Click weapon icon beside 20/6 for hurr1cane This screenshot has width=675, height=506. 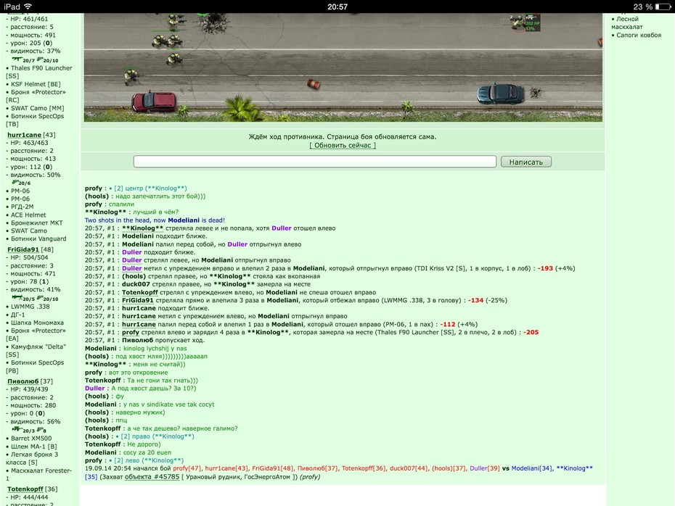pos(15,182)
